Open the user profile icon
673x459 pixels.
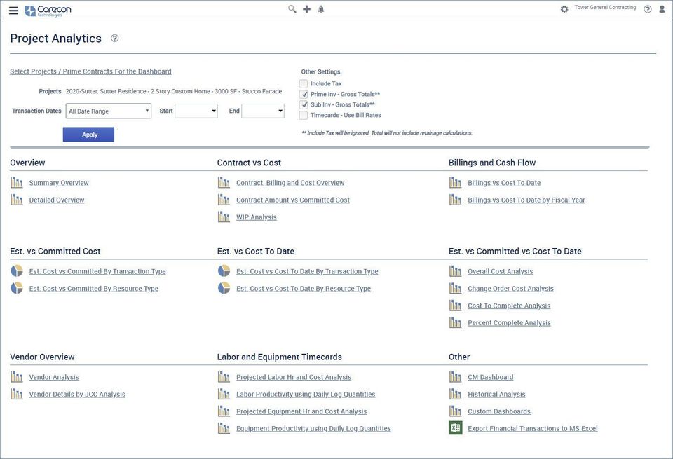[662, 9]
